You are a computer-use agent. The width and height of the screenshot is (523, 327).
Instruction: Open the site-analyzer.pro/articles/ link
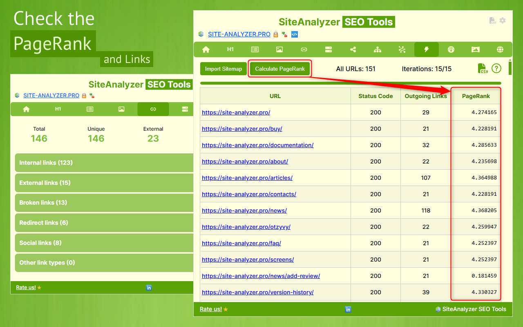coord(247,178)
